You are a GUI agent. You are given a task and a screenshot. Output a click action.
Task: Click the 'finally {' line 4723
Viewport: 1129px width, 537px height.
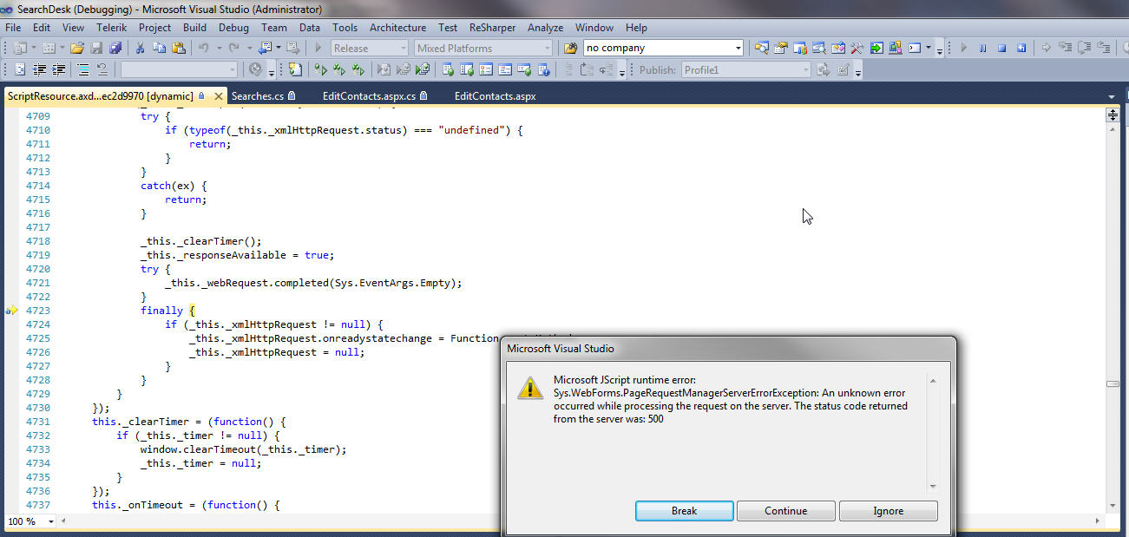tap(168, 311)
